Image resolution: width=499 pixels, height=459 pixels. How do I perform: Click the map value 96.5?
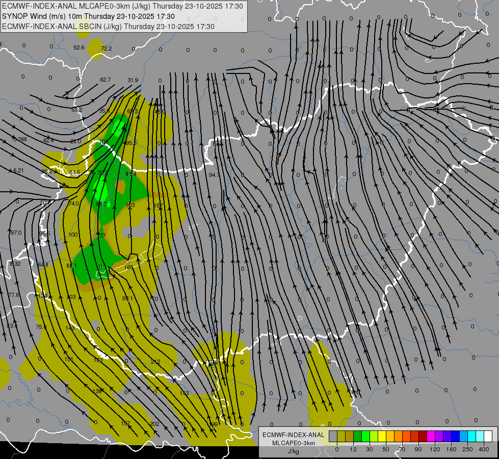point(44,234)
